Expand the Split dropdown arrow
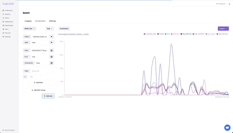The height and width of the screenshot is (133, 233). pos(51,43)
